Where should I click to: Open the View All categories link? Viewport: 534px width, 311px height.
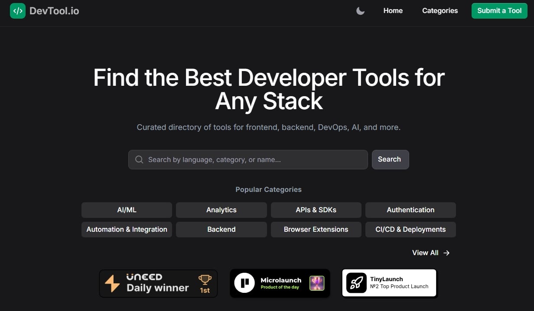tap(431, 253)
